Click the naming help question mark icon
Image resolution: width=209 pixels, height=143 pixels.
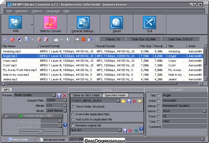141,128
